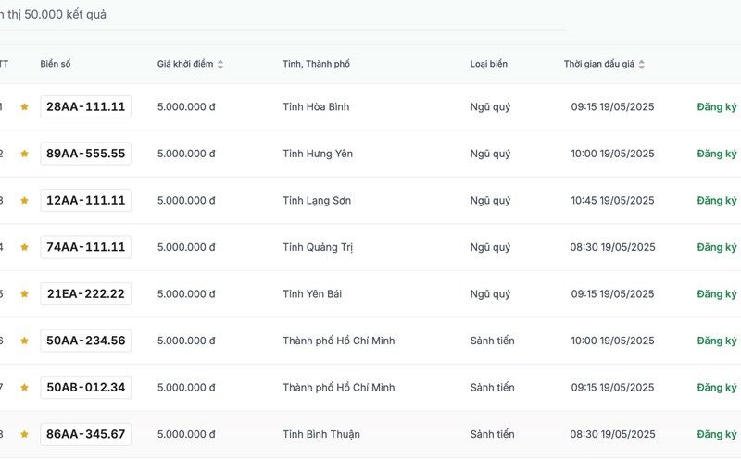Mark plate 74AA-111.11 with star icon
This screenshot has width=741, height=459.
tap(25, 247)
